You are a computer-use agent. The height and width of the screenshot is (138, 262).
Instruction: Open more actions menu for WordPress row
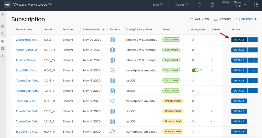[255, 40]
